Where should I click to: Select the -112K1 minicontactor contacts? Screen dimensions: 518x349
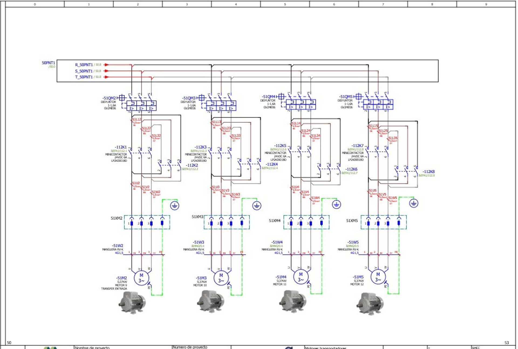pyautogui.click(x=140, y=153)
